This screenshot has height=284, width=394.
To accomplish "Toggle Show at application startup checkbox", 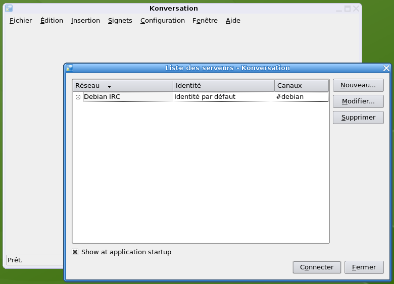I will [x=75, y=252].
